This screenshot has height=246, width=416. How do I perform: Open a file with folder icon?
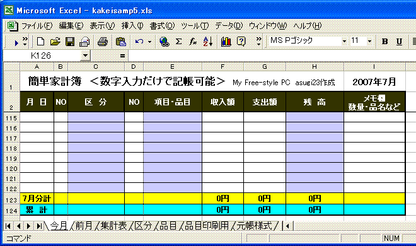pyautogui.click(x=55, y=42)
